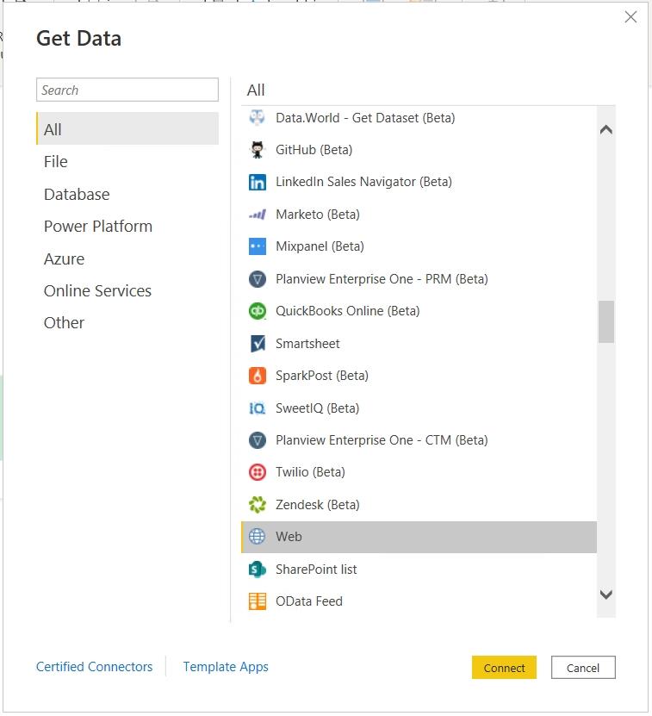Click the Web globe icon
652x716 pixels.
pyautogui.click(x=257, y=537)
